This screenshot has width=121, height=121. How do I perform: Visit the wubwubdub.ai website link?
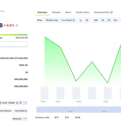[21, 111]
